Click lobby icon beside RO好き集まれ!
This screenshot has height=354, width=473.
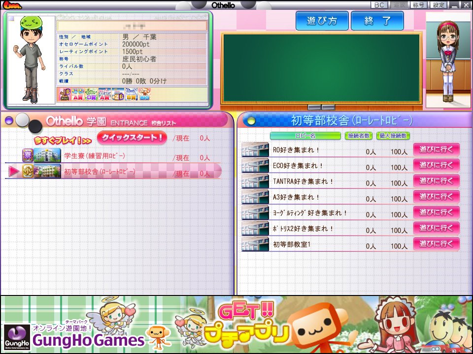pyautogui.click(x=255, y=150)
